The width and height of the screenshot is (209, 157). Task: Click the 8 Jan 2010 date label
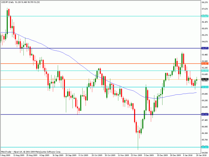[188, 155]
